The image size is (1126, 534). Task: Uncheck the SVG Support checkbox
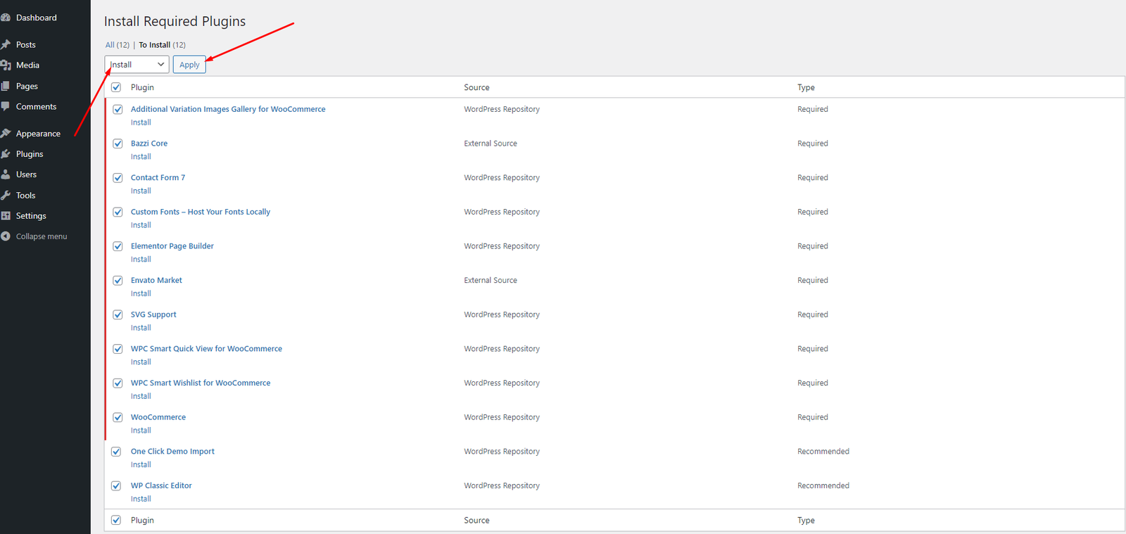click(x=118, y=314)
